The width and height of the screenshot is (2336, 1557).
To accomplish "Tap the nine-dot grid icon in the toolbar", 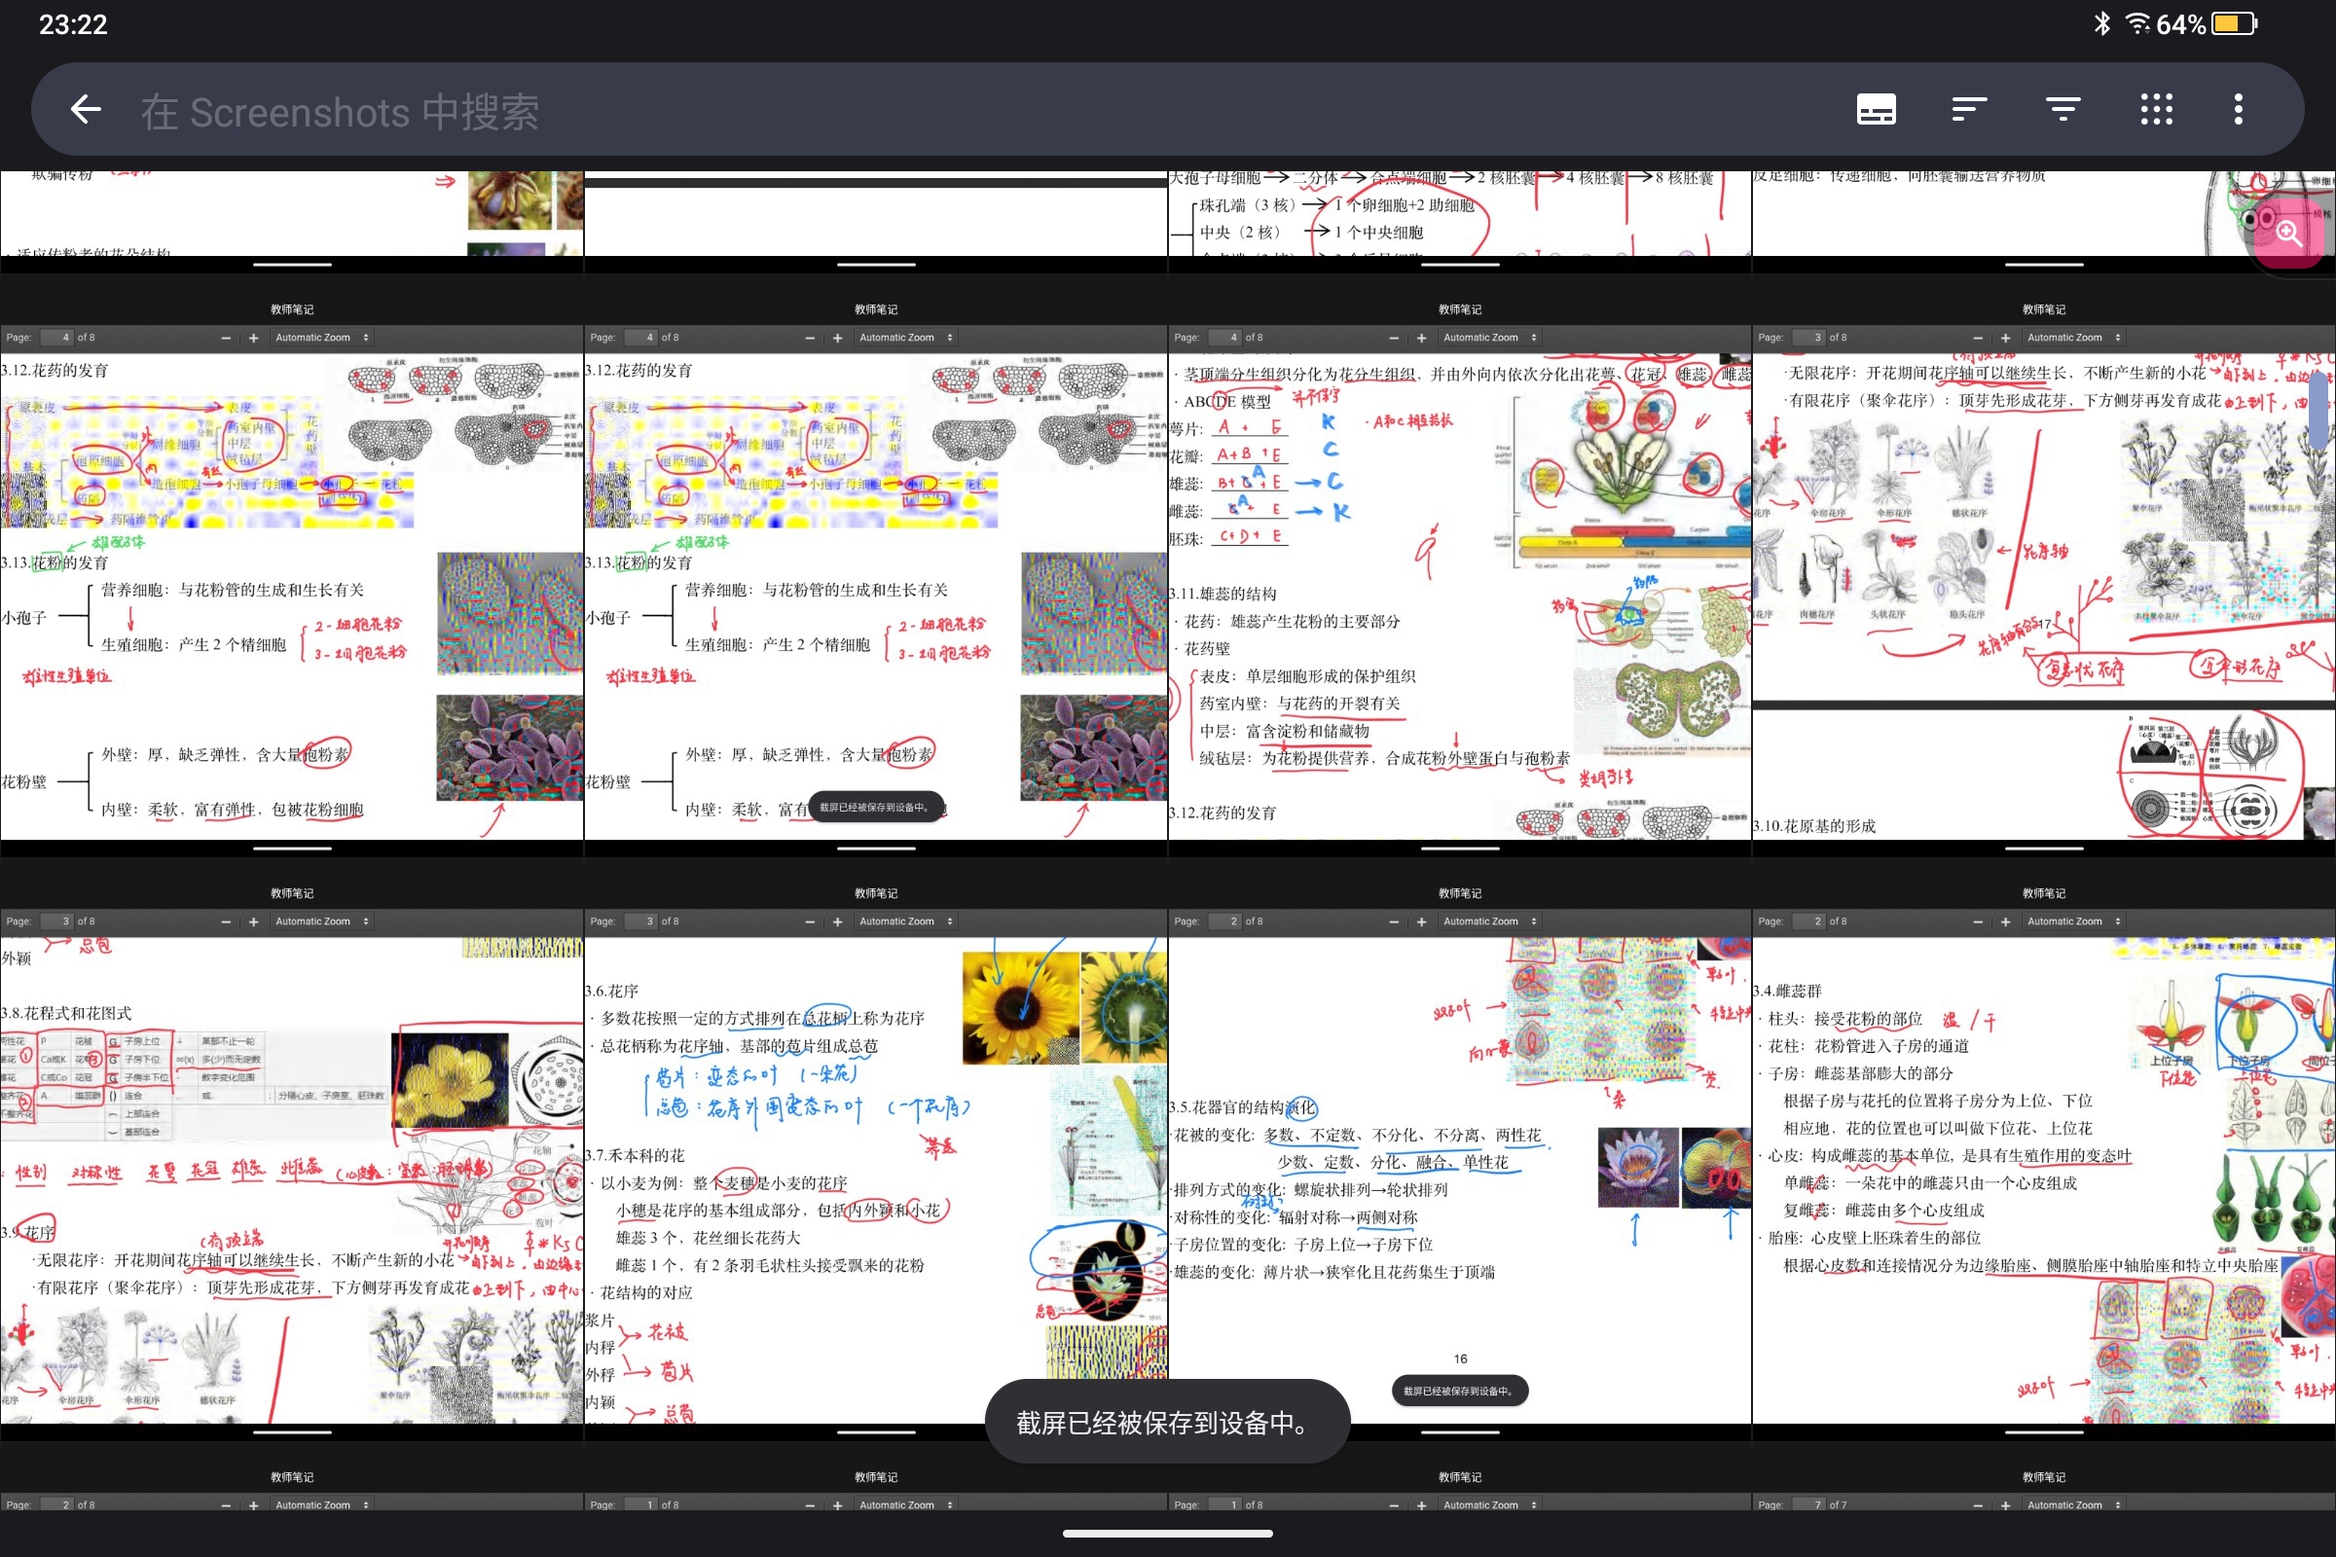I will [2156, 109].
